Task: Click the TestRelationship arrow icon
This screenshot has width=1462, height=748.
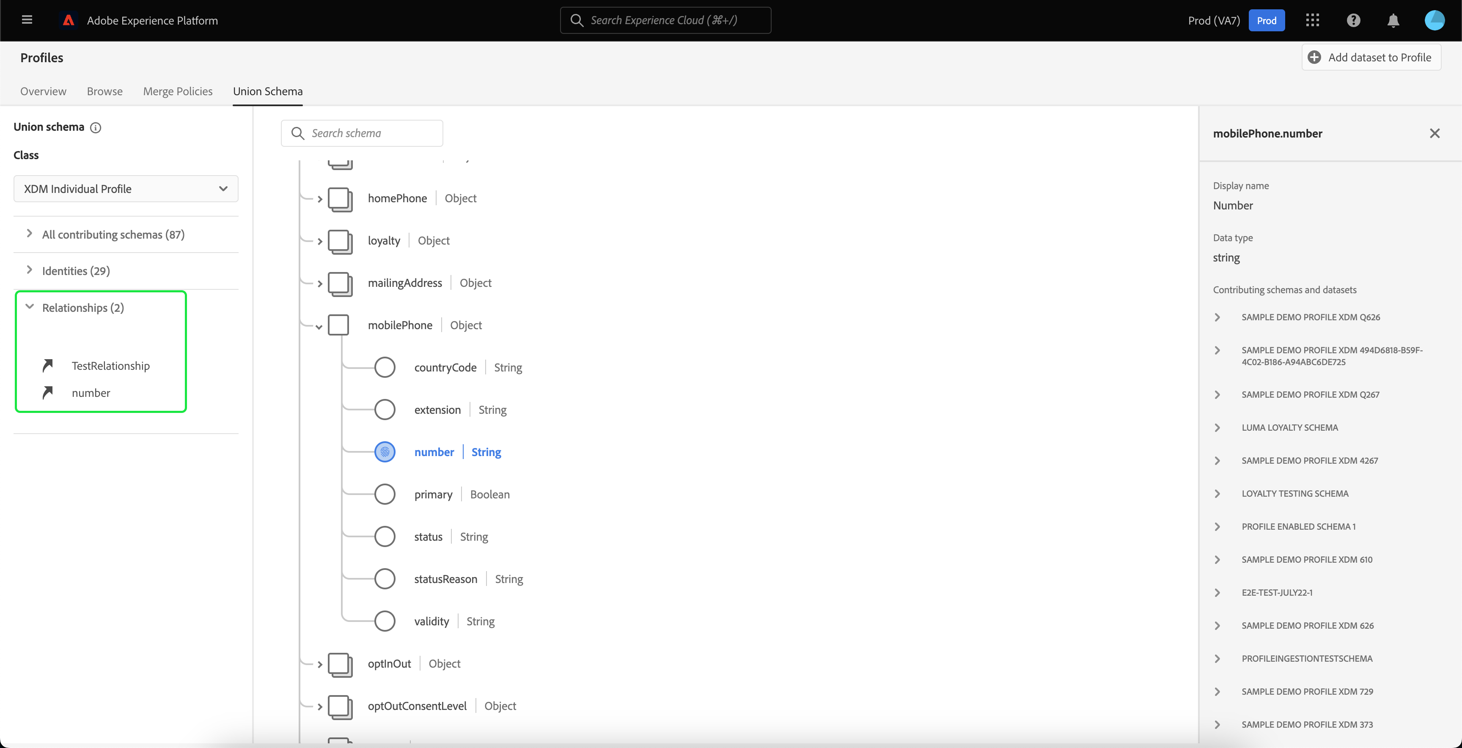Action: point(48,366)
